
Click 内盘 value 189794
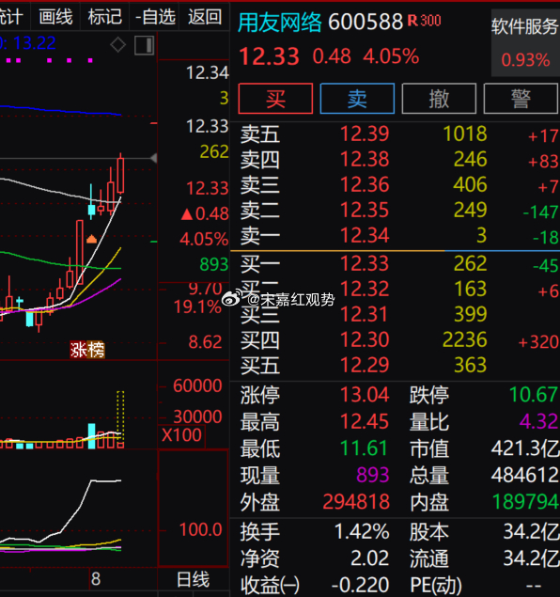click(525, 502)
